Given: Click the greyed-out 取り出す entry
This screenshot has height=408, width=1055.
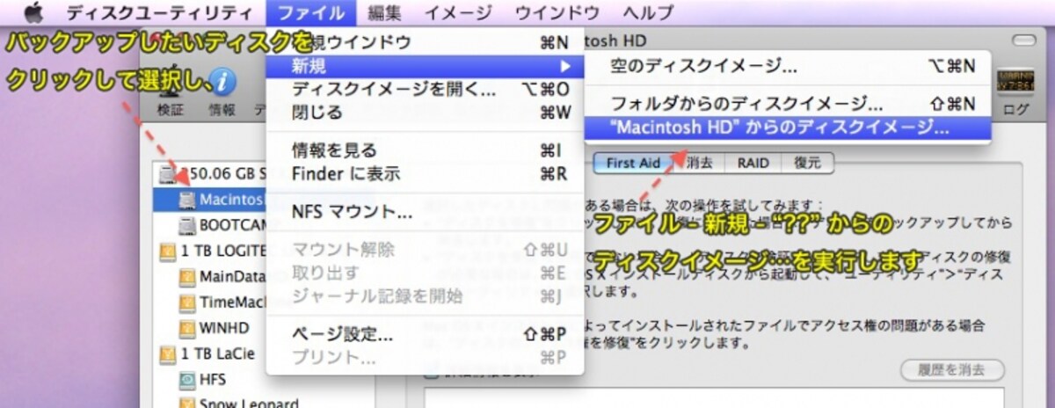Looking at the screenshot, I should [425, 273].
